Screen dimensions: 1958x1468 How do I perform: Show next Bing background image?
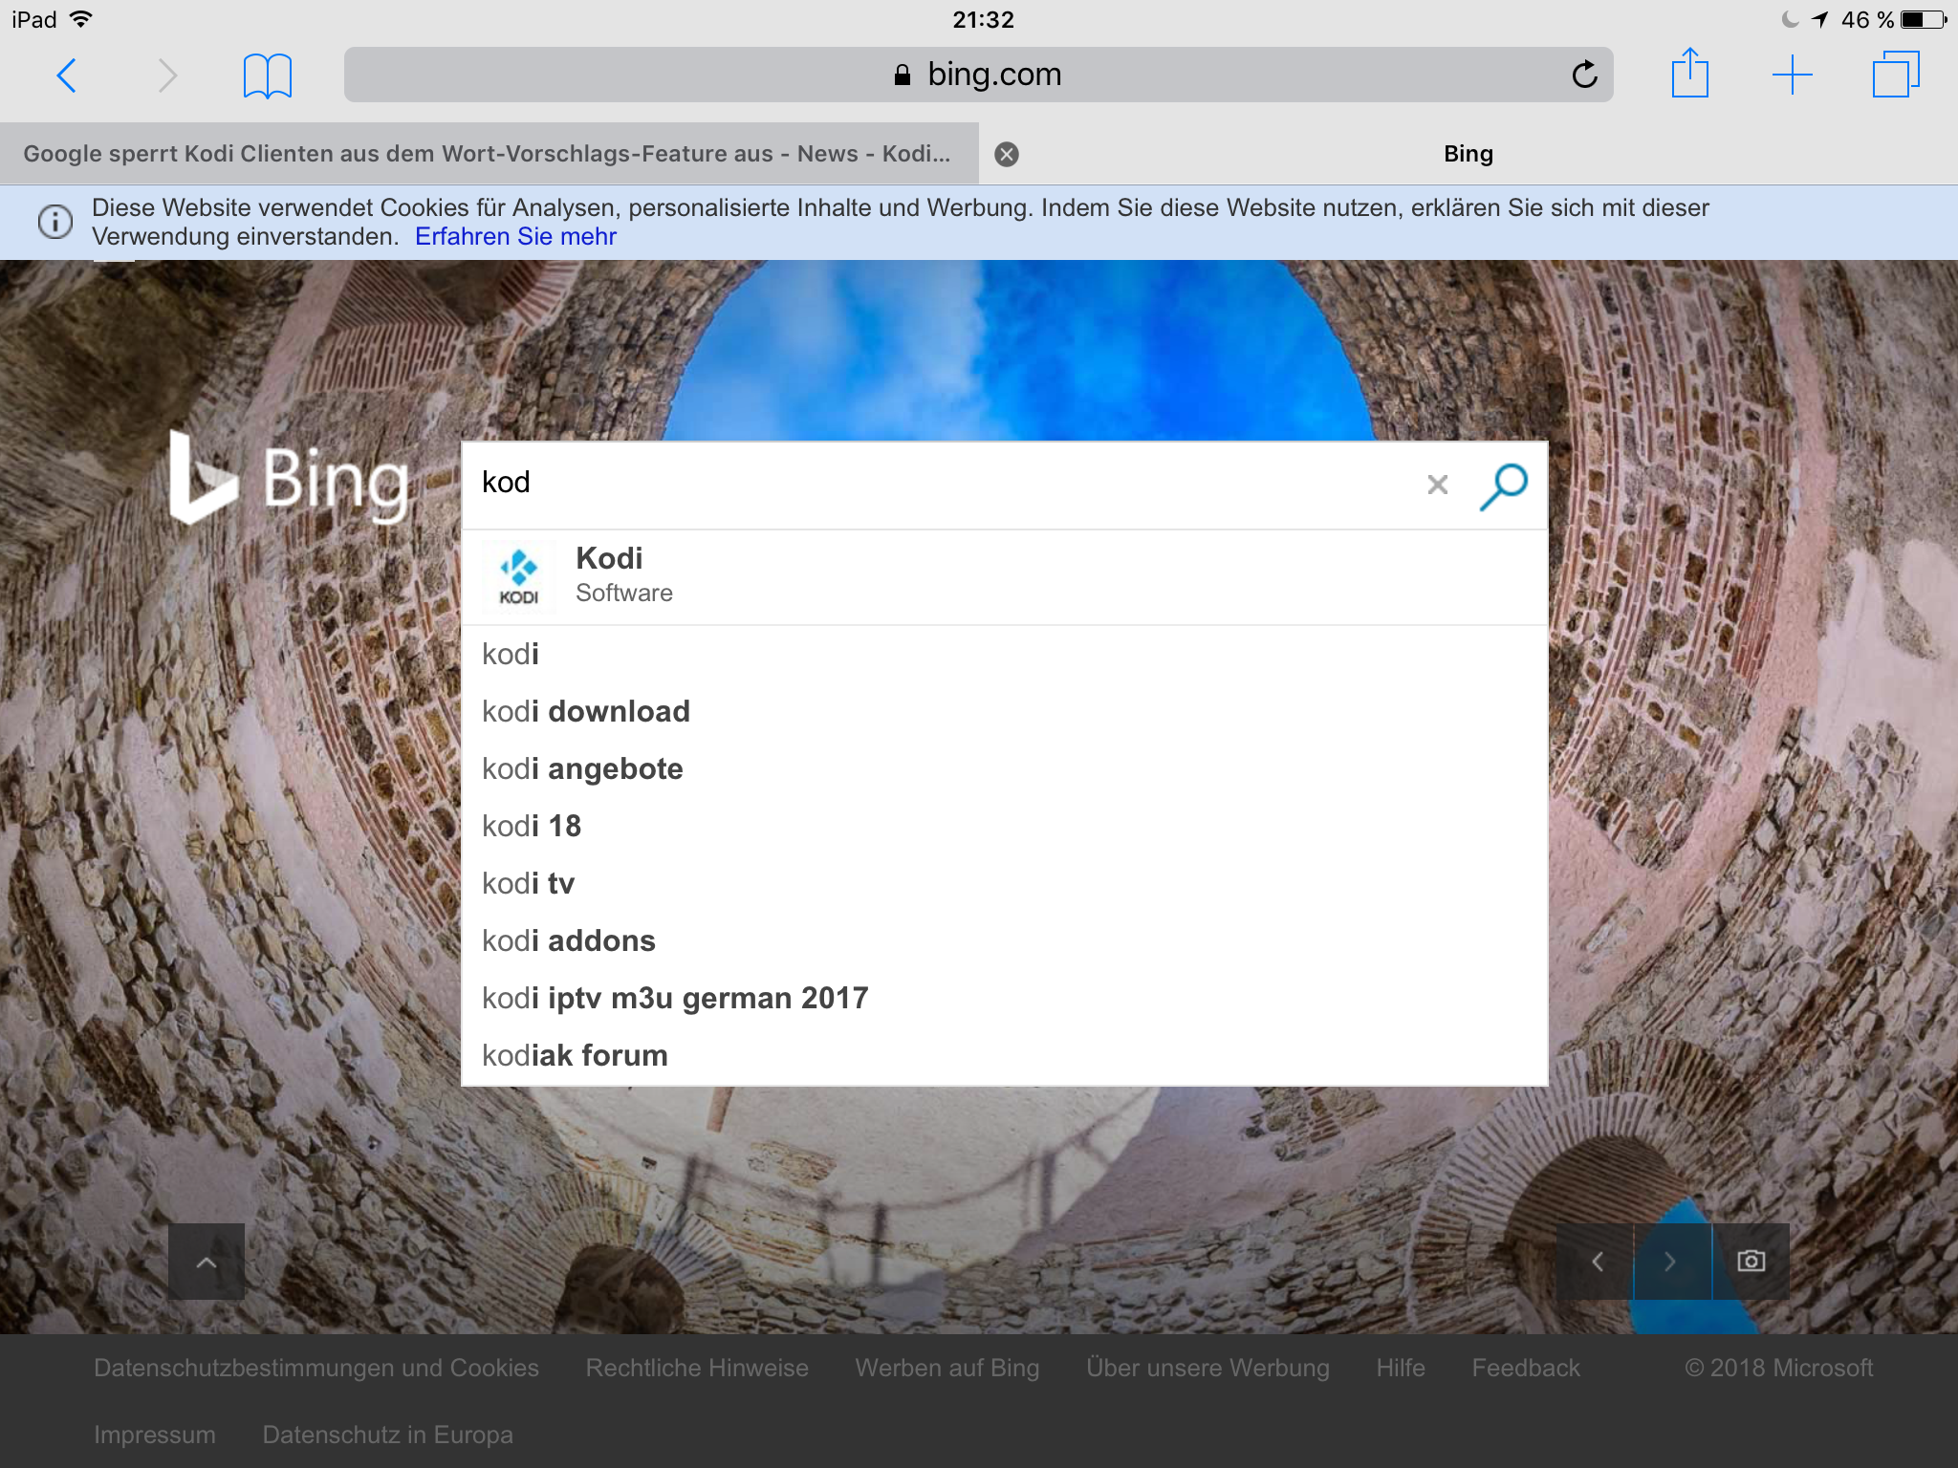coord(1671,1262)
